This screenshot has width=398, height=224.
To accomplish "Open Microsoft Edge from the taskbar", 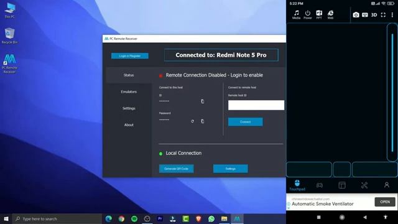I will point(109,218).
